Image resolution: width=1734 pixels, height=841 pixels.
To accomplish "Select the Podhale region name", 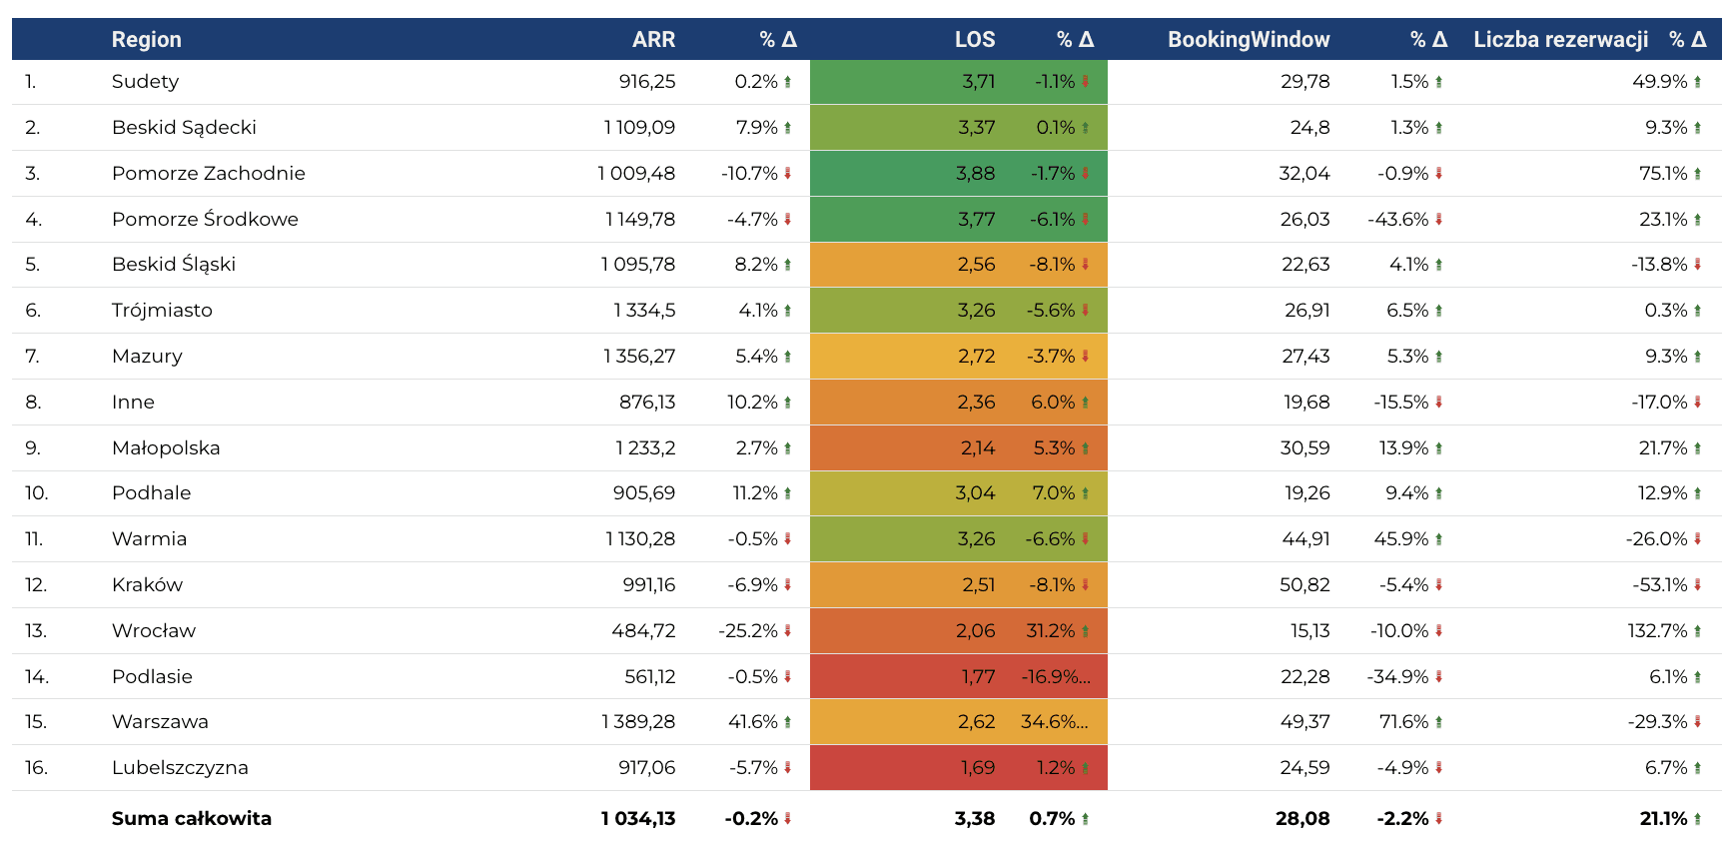I will click(x=152, y=493).
